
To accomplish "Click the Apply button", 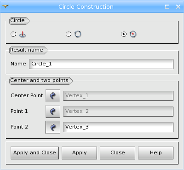I will pos(80,153).
